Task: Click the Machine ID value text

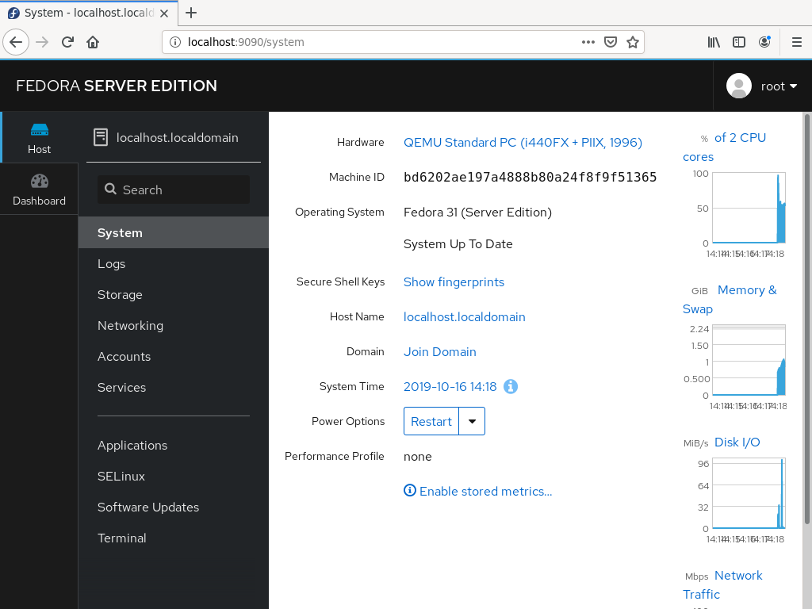Action: click(530, 177)
